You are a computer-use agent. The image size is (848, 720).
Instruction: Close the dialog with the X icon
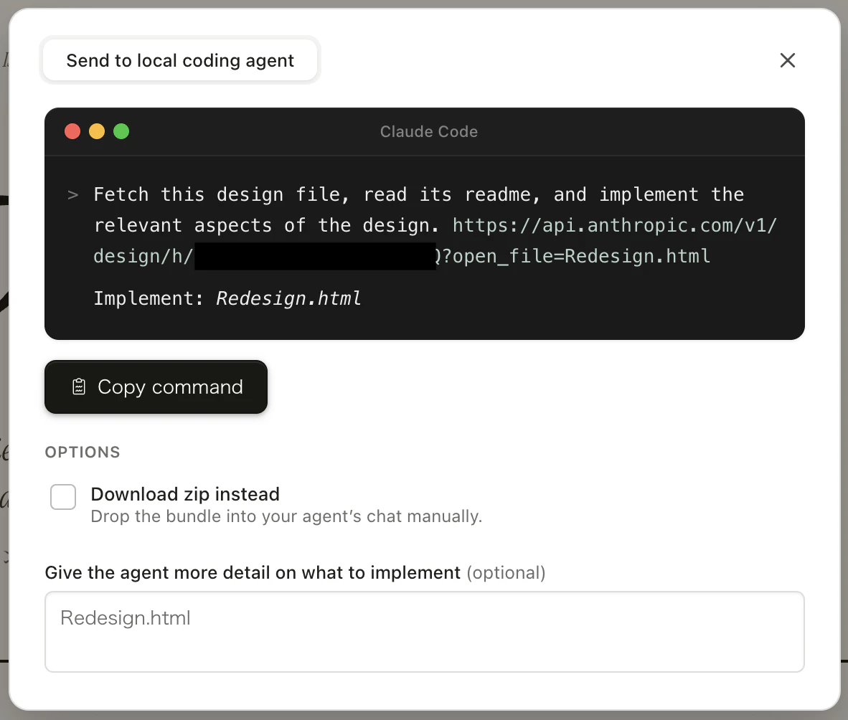tap(787, 60)
